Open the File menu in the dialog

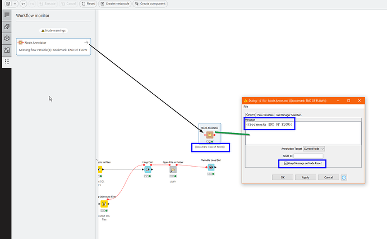click(x=246, y=107)
